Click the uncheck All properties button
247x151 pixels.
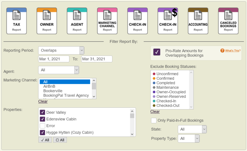[60, 140]
